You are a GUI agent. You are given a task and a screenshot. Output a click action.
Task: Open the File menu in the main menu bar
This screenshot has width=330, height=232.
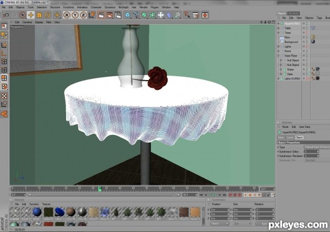tap(4, 7)
